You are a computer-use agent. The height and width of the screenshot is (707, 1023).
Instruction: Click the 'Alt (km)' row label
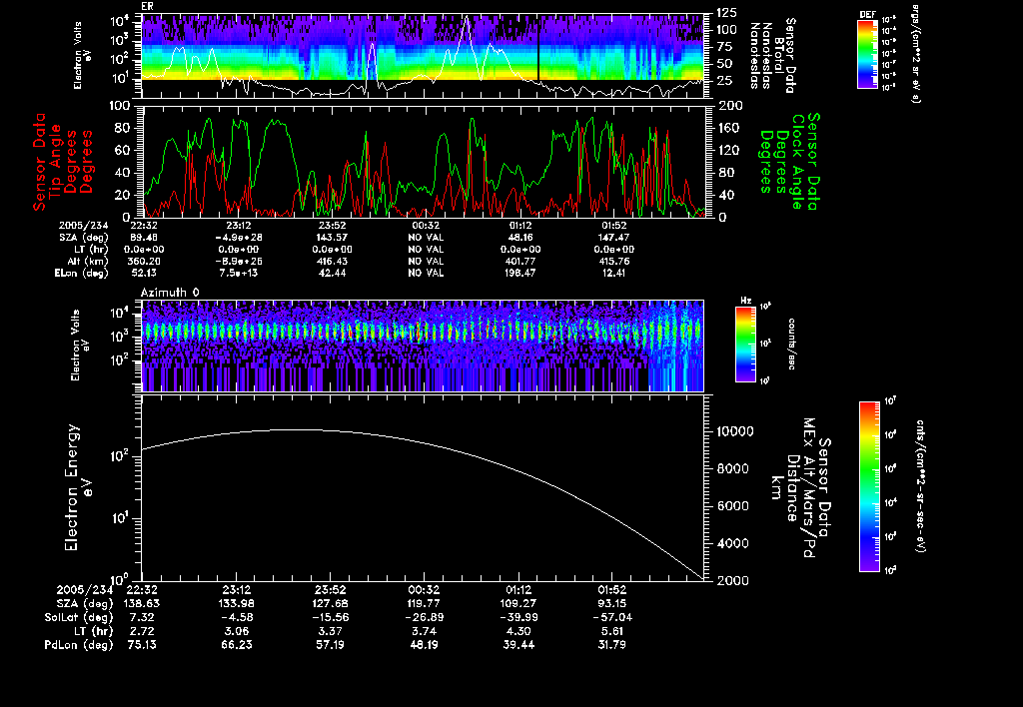88,262
